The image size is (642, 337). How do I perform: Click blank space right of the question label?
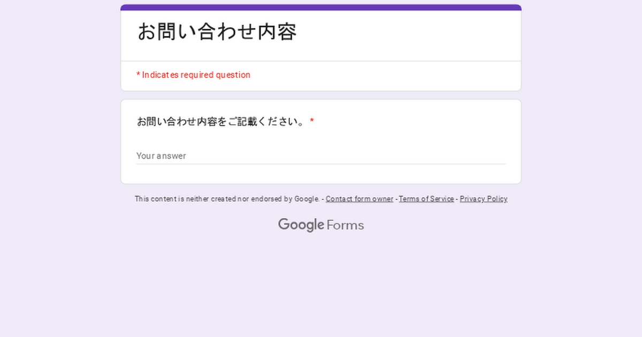(x=417, y=122)
